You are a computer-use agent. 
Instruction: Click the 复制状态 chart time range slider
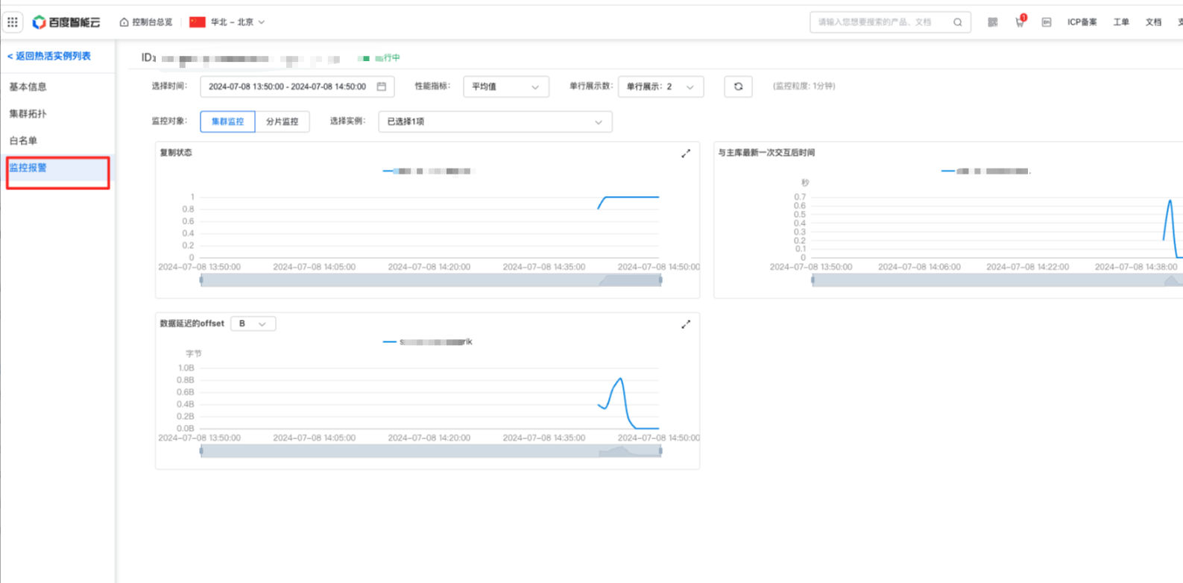point(431,280)
